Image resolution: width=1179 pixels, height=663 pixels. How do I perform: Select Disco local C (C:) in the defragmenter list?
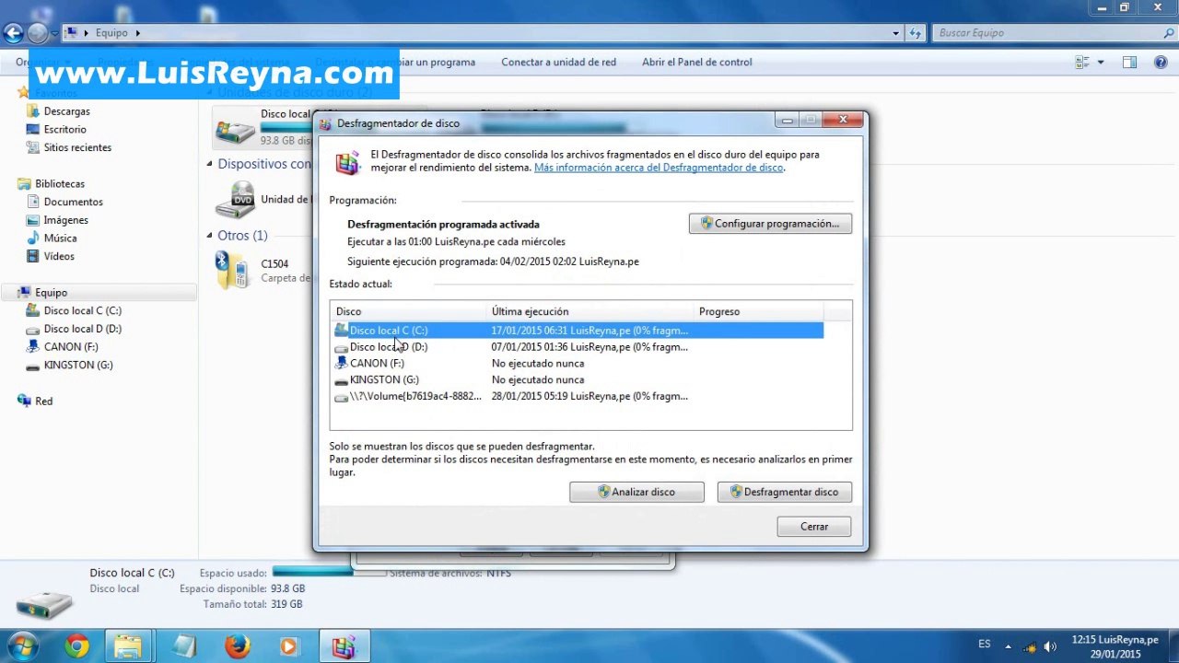coord(578,331)
